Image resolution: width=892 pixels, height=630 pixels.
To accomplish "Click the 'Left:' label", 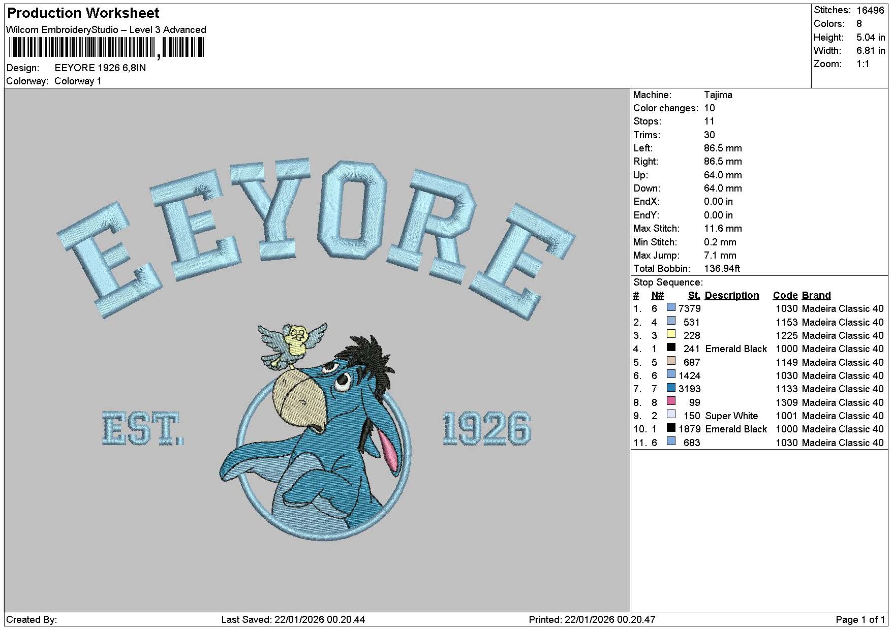I will pyautogui.click(x=643, y=148).
